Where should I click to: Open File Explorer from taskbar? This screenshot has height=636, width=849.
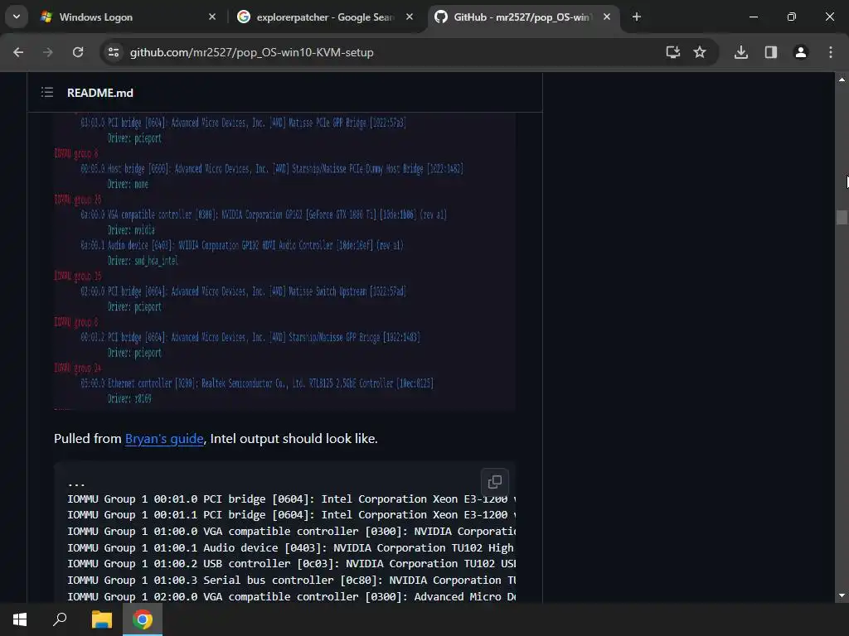[x=101, y=619]
